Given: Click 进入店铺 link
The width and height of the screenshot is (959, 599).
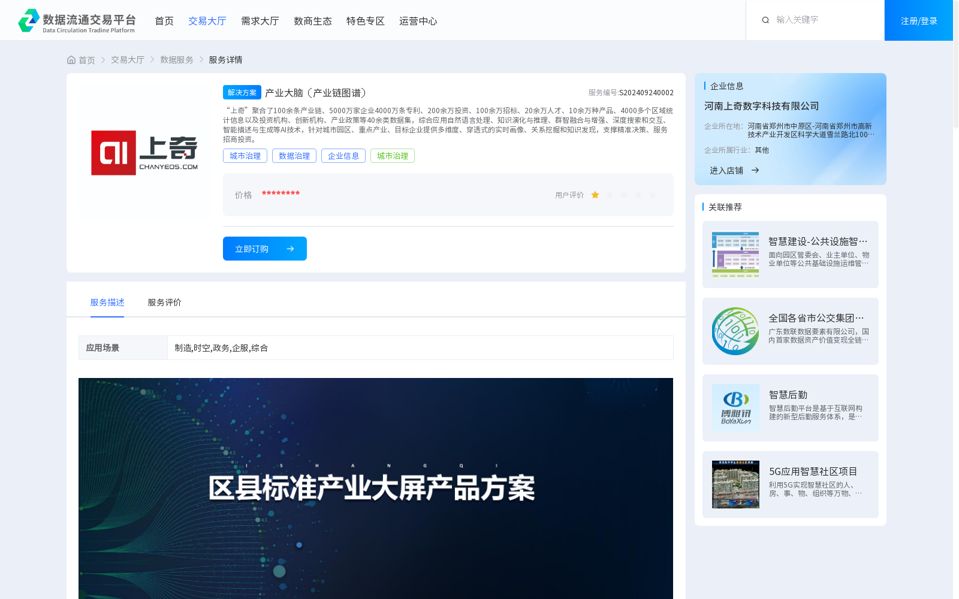Looking at the screenshot, I should tap(726, 171).
